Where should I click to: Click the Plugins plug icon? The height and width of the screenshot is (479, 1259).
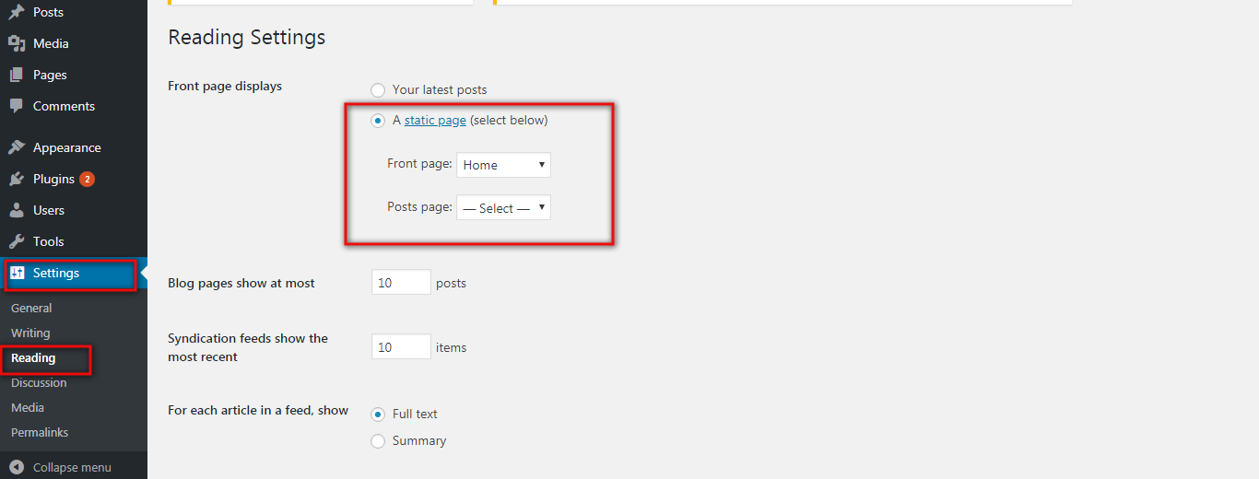[x=17, y=179]
